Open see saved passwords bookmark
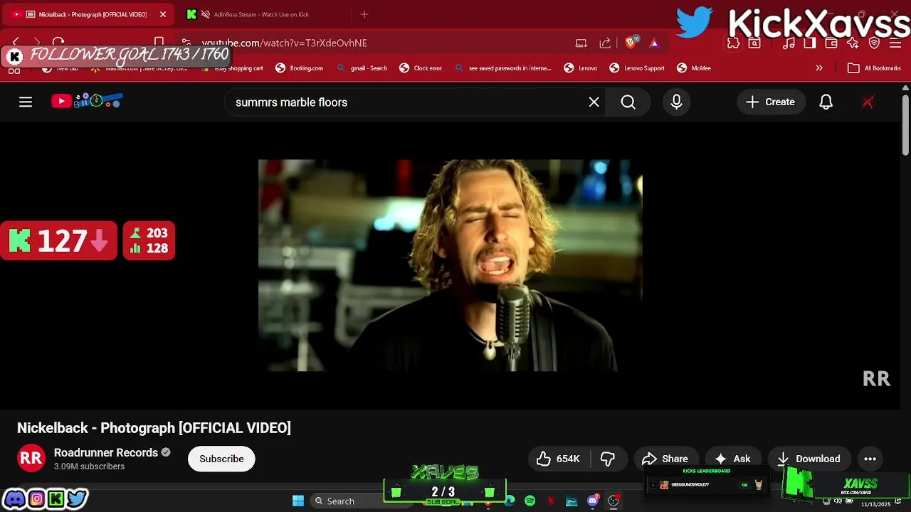This screenshot has width=911, height=512. (503, 68)
